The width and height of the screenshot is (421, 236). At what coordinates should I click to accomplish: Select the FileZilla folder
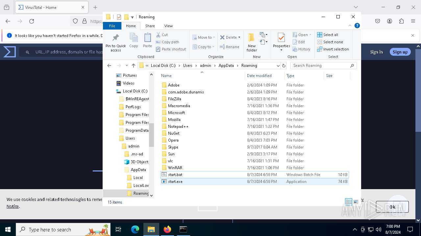pos(254,99)
